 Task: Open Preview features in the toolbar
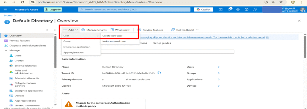point(151,30)
